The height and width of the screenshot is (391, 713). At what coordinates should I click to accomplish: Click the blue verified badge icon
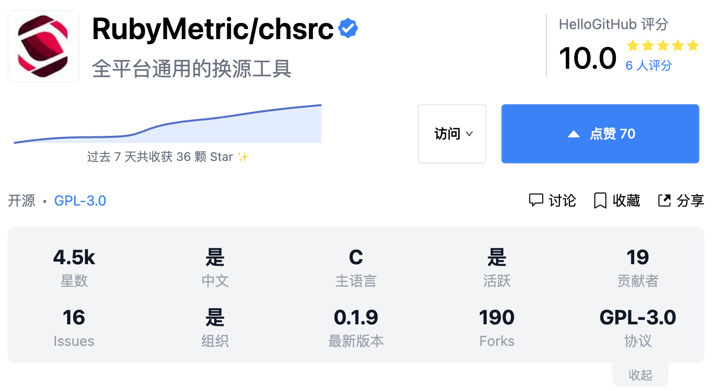coord(348,29)
